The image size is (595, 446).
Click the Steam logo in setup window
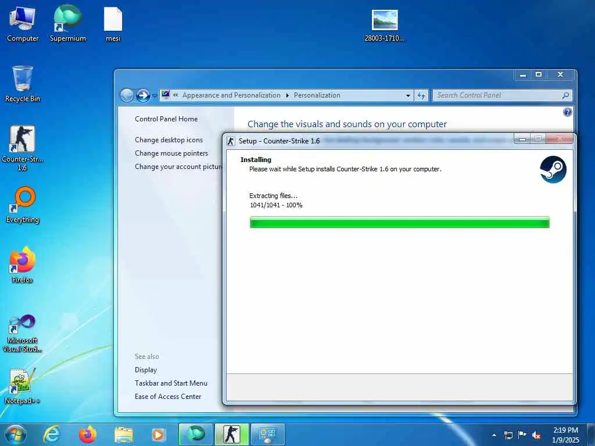click(x=553, y=170)
